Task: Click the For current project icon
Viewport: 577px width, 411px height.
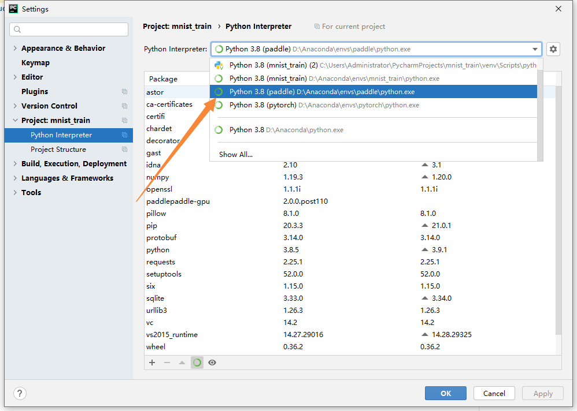Action: coord(317,27)
